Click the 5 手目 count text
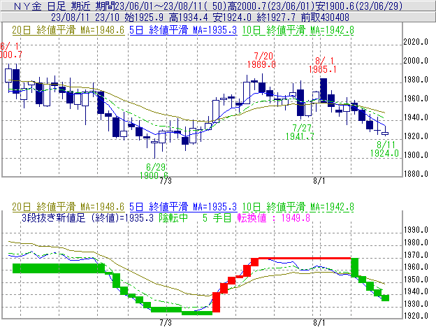 217,218
